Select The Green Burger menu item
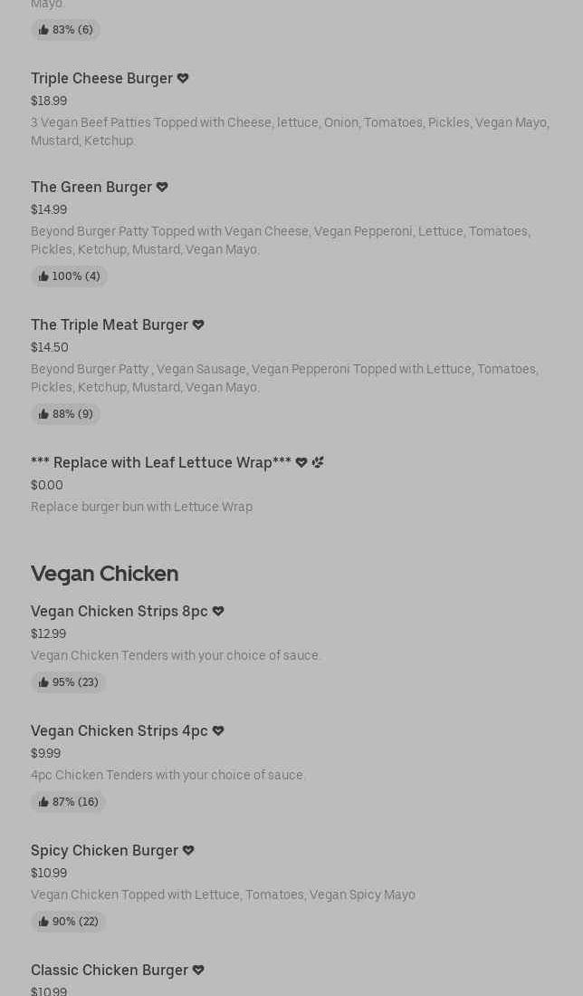This screenshot has width=583, height=996. point(91,187)
